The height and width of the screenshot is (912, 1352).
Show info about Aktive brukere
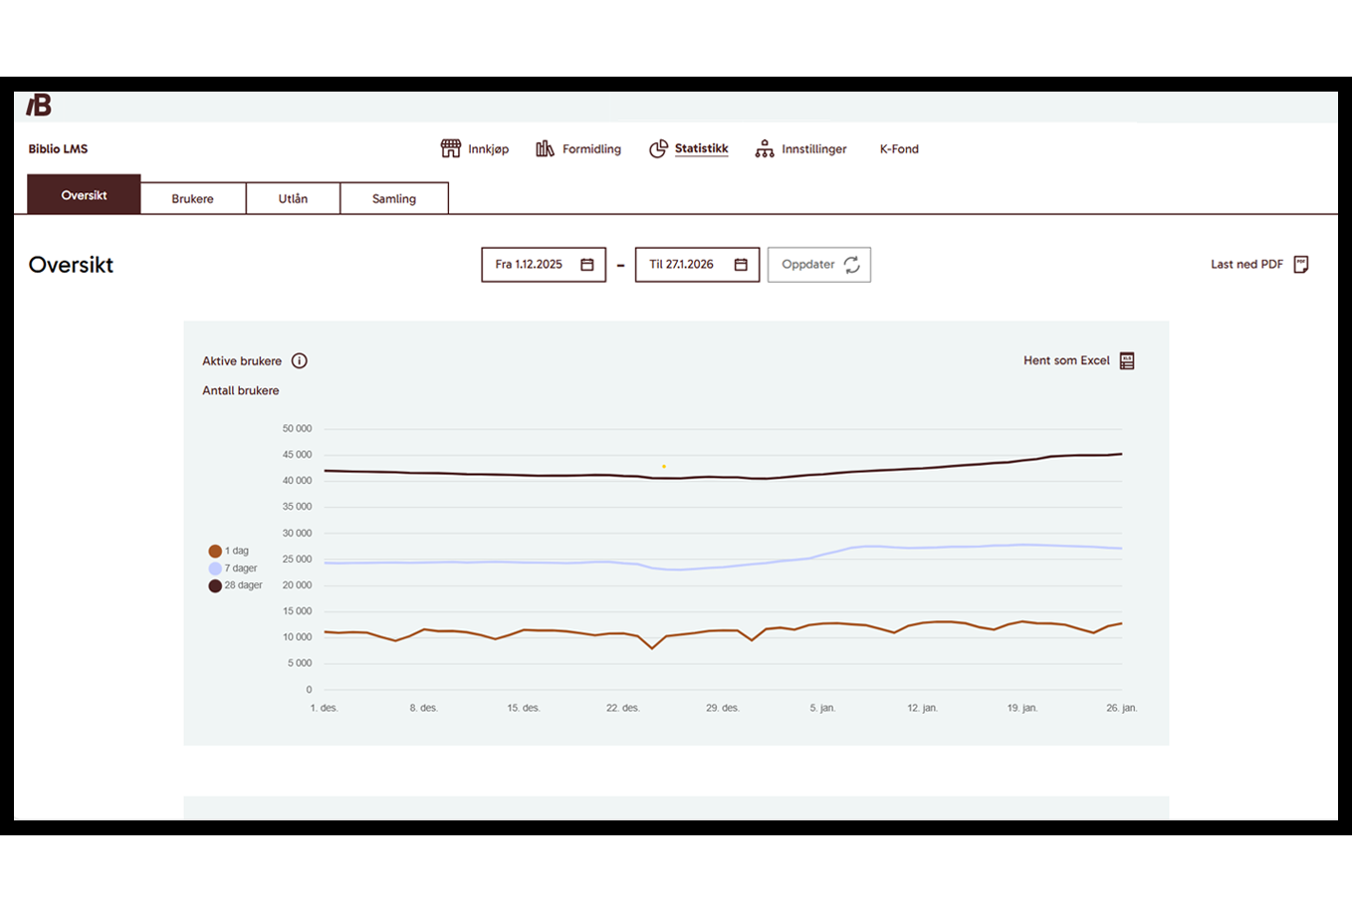click(x=299, y=360)
